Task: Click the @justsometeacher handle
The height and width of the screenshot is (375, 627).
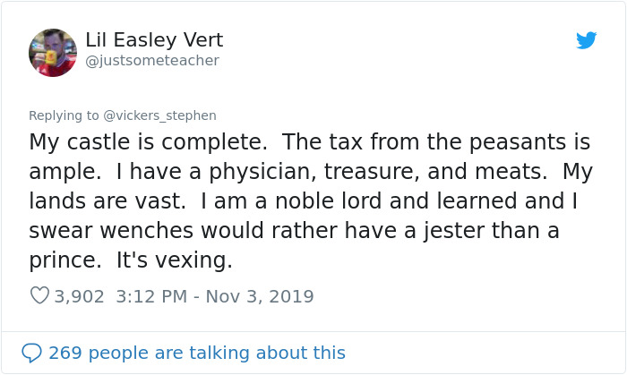Action: [x=152, y=61]
